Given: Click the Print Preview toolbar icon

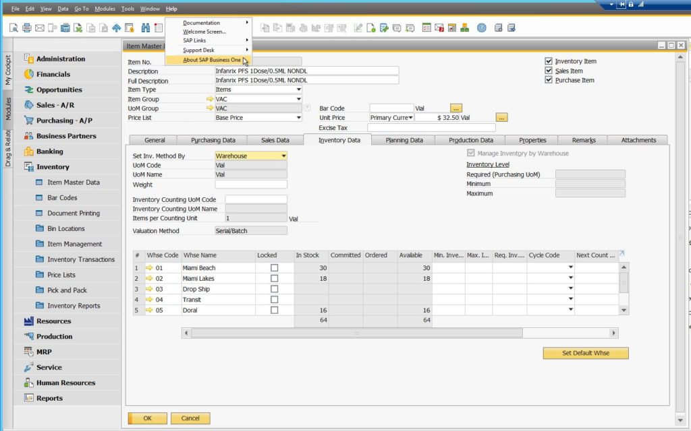Looking at the screenshot, I should tap(14, 28).
